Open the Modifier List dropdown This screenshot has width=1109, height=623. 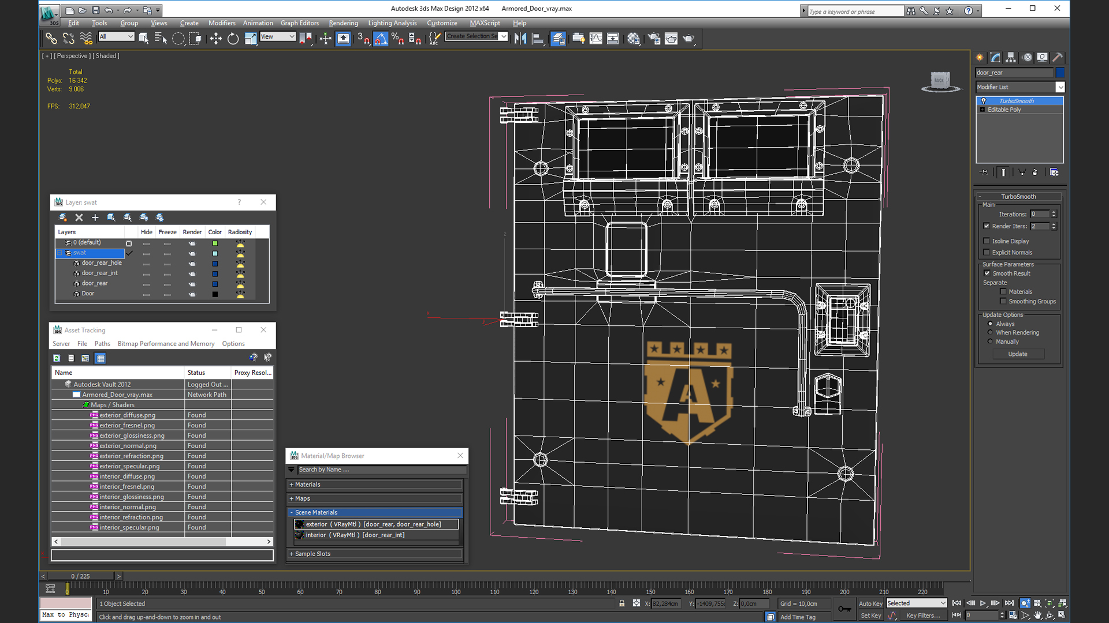(1060, 87)
